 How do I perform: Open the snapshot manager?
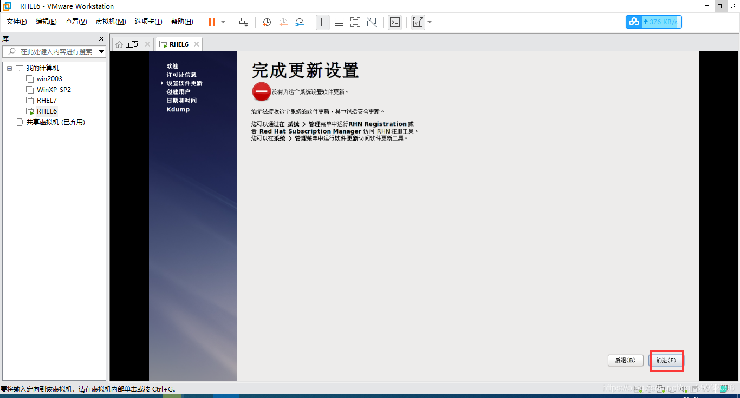(x=300, y=22)
